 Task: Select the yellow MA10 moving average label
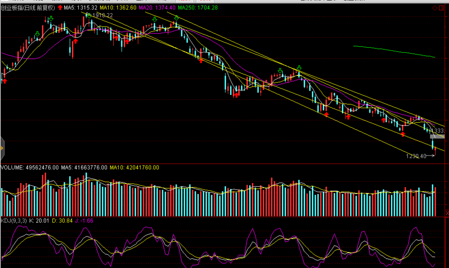click(x=118, y=8)
